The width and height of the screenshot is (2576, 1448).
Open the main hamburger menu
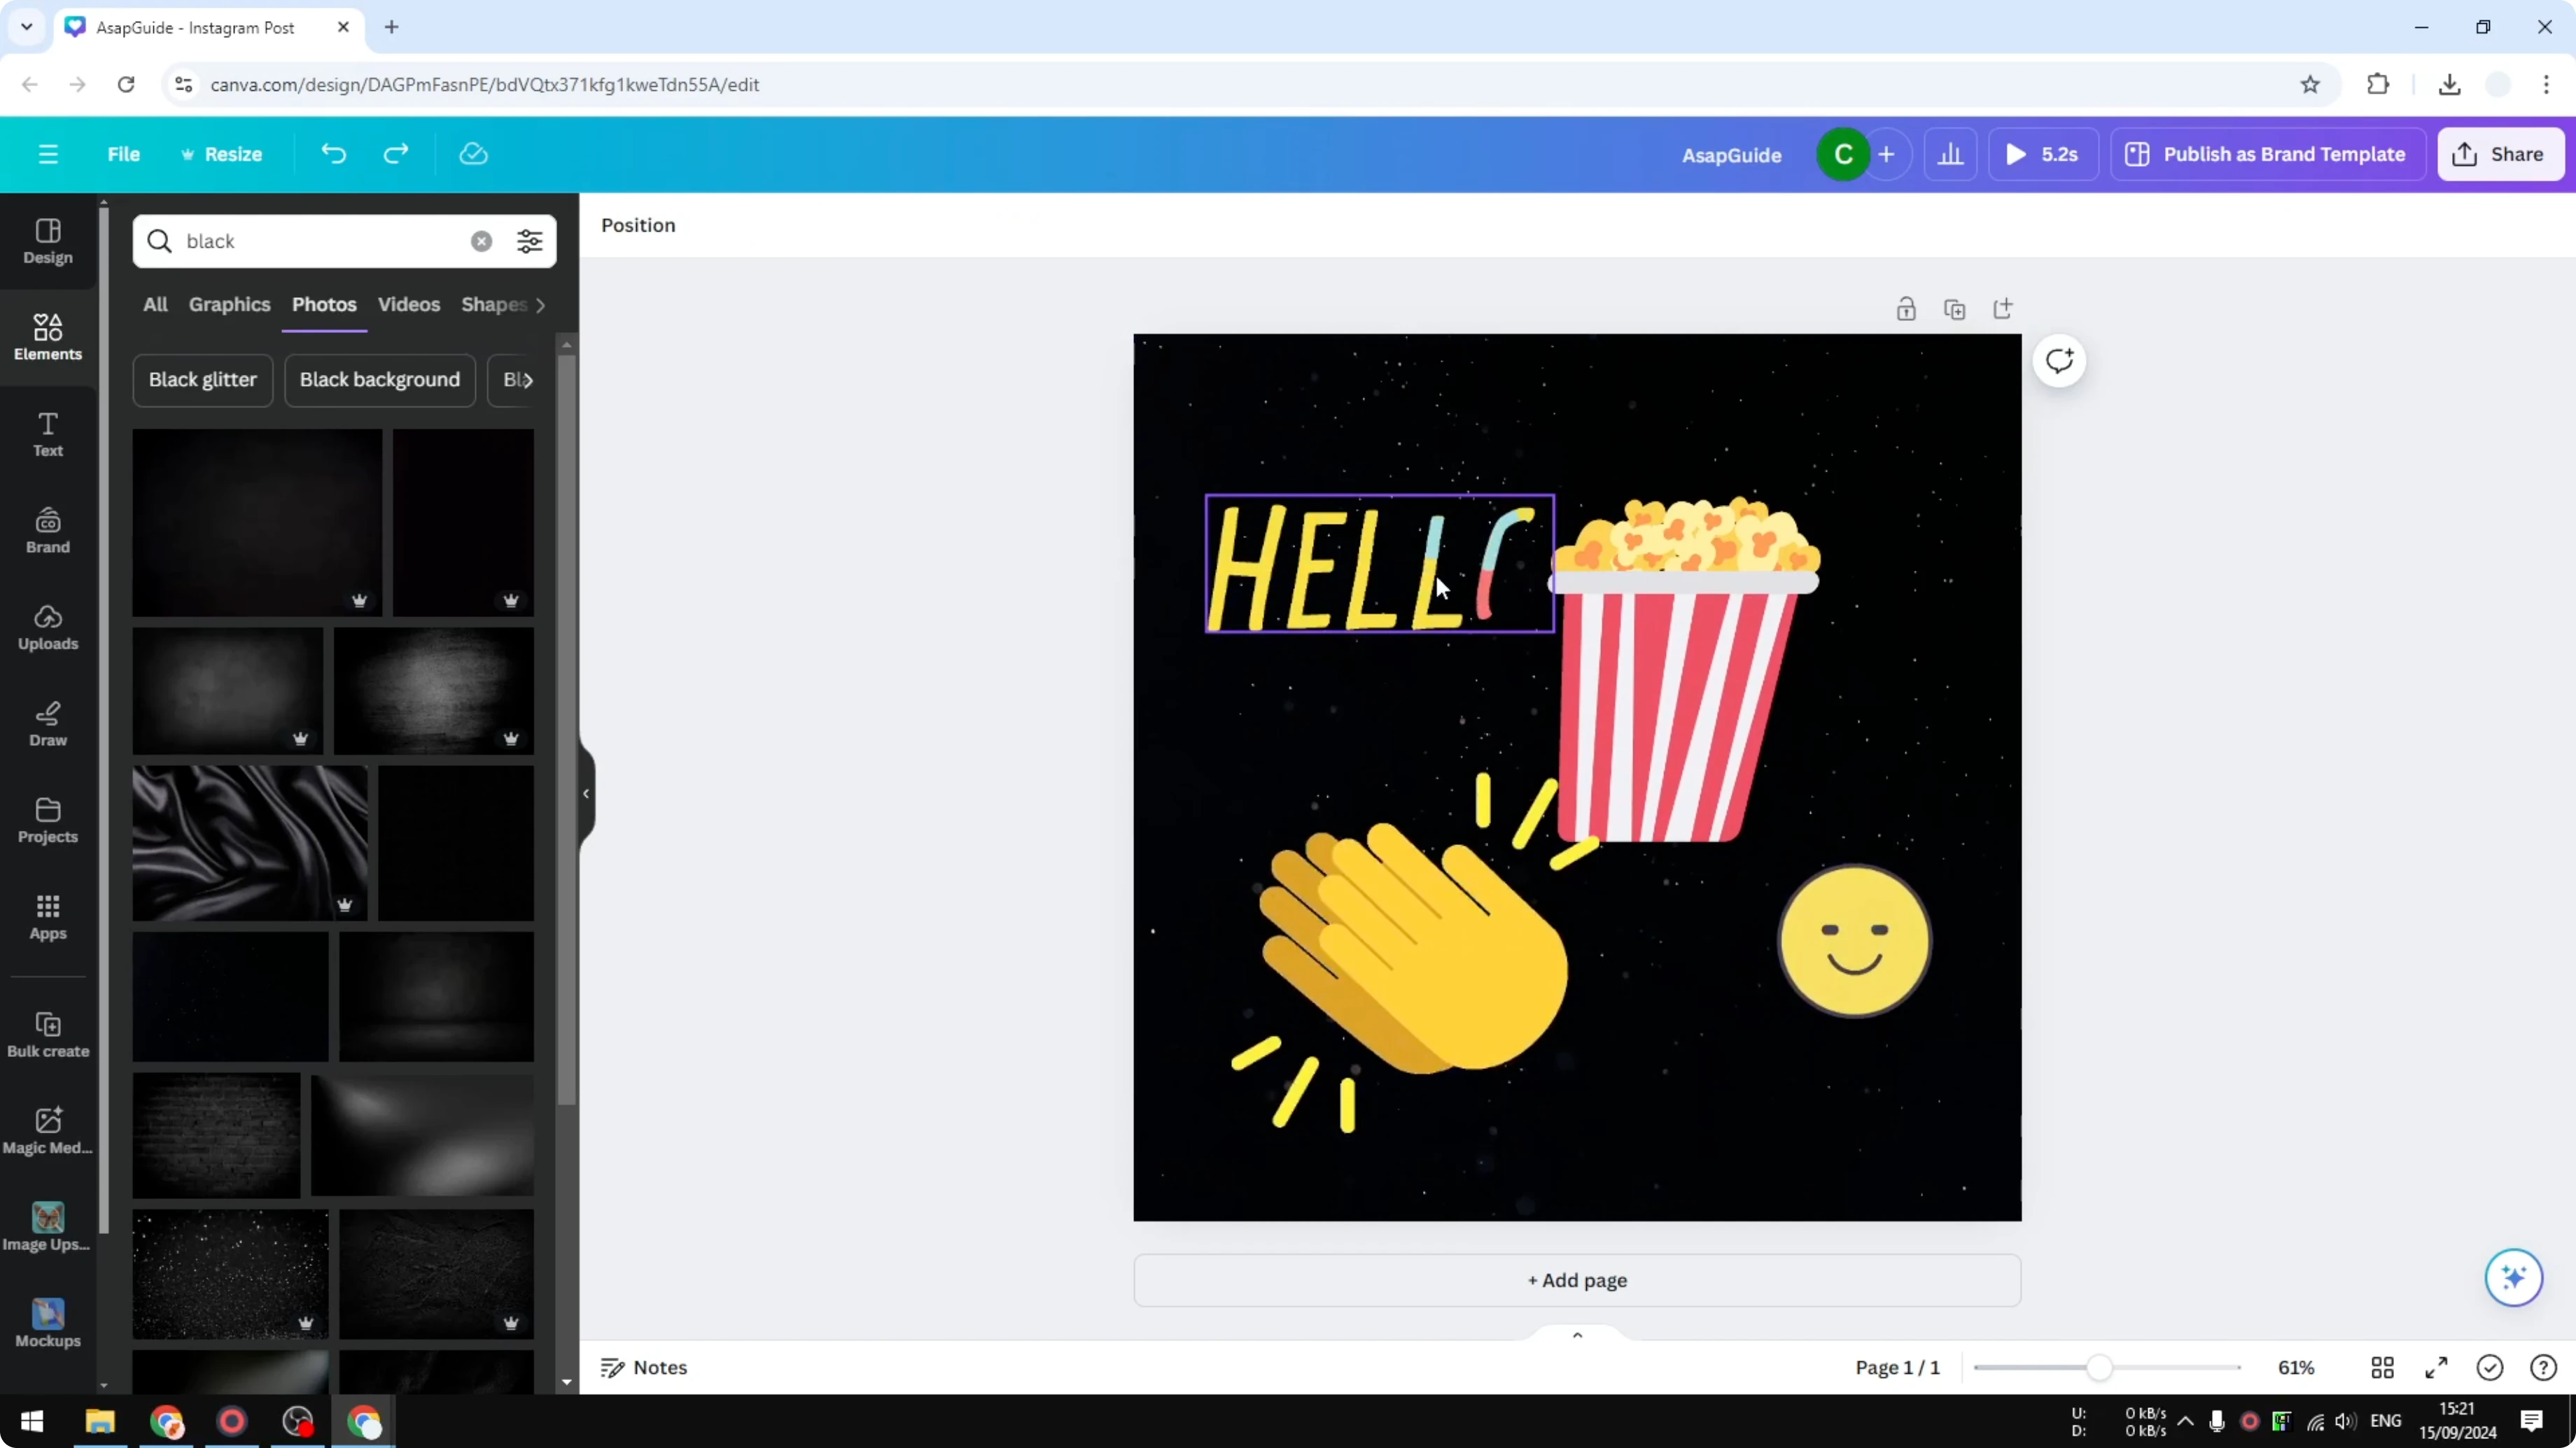[x=48, y=154]
